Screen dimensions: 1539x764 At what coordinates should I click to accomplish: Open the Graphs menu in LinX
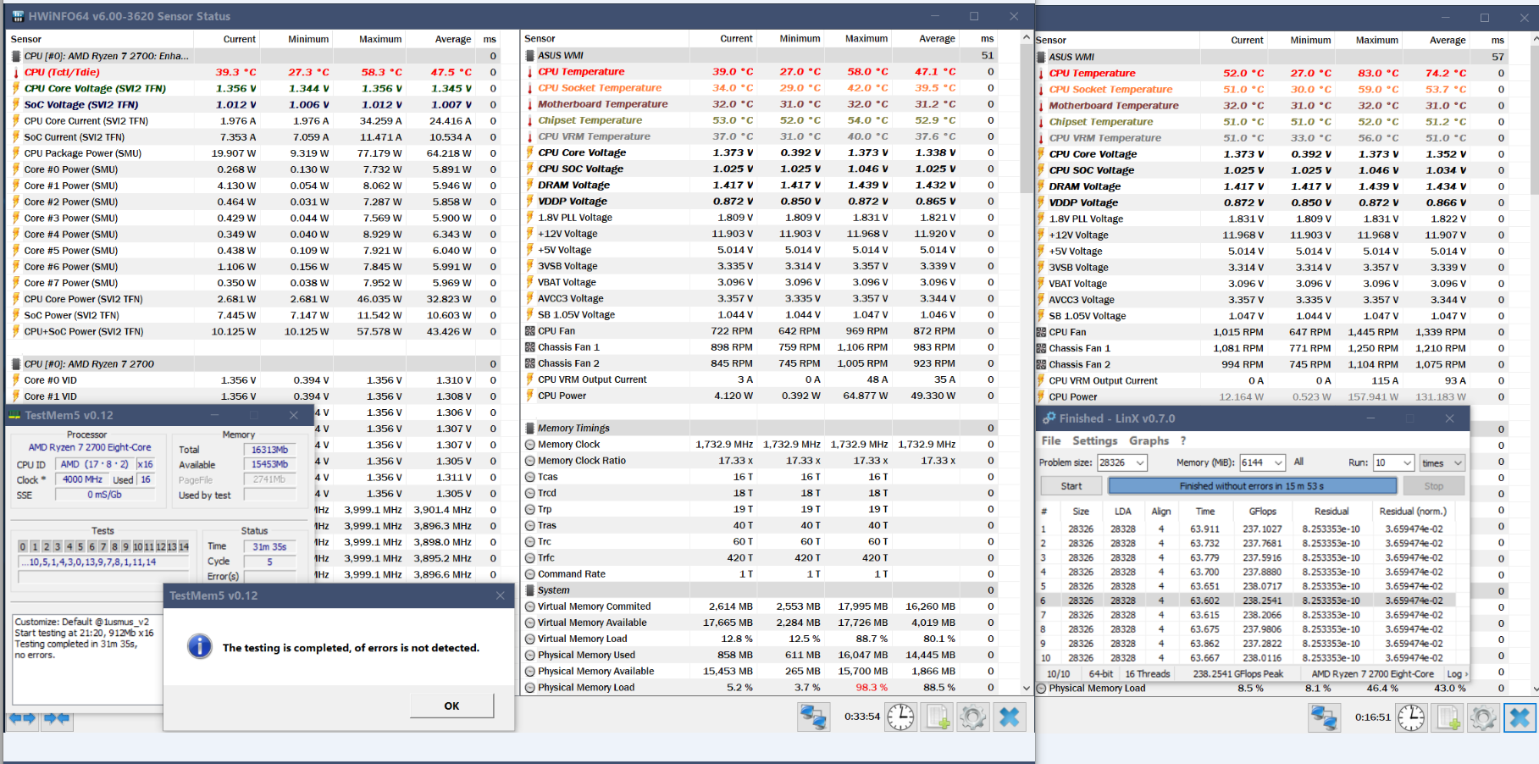(1149, 440)
